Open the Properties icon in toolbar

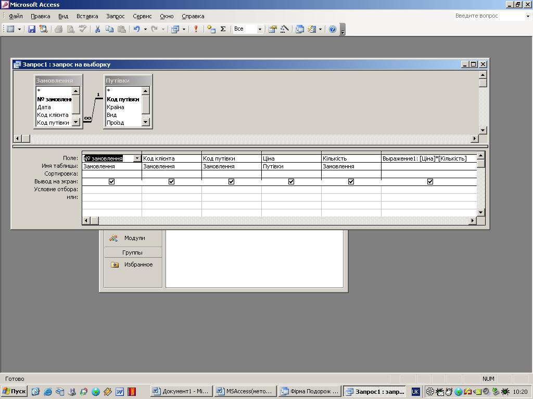(x=272, y=29)
